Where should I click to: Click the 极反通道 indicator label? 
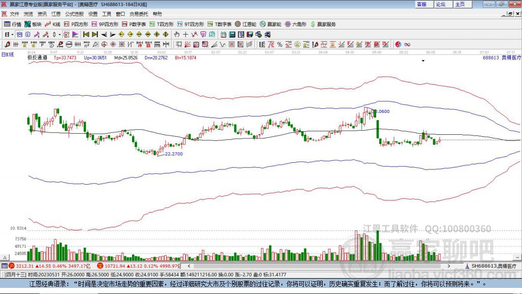37,57
